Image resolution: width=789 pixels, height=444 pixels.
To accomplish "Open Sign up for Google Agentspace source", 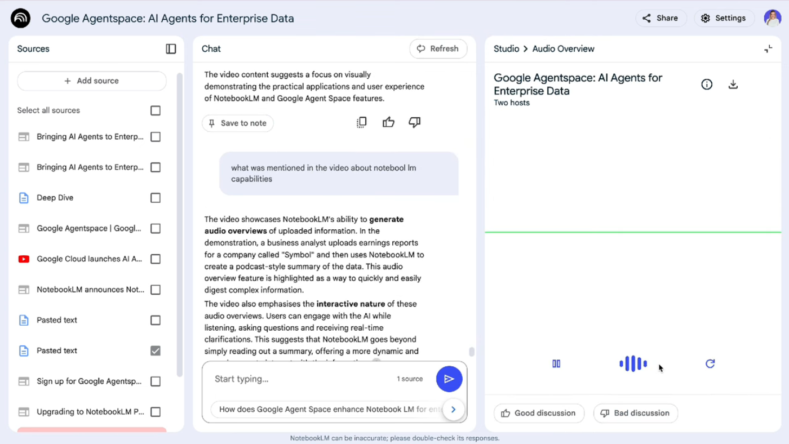I will 89,381.
